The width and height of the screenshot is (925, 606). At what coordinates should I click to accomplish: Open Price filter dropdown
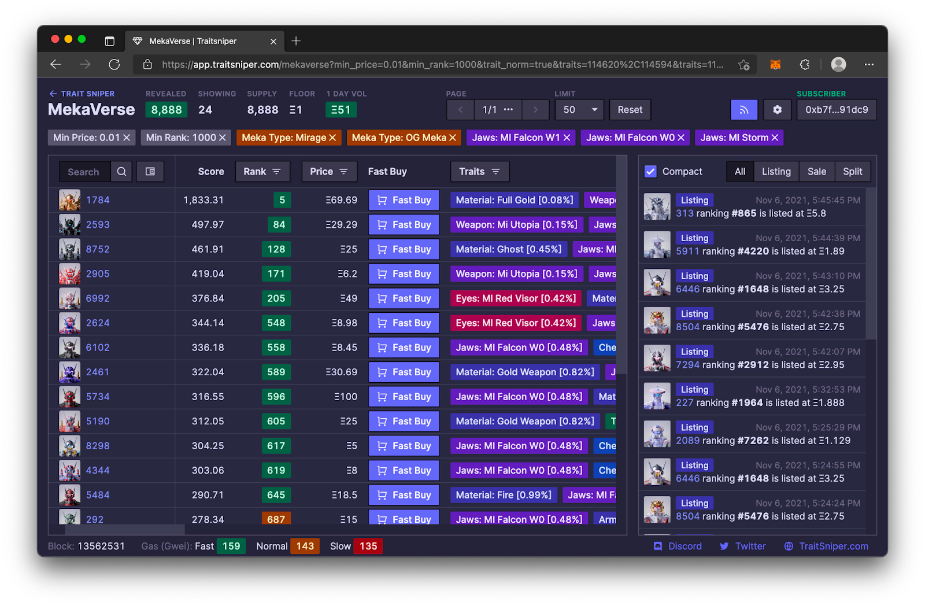coord(328,172)
